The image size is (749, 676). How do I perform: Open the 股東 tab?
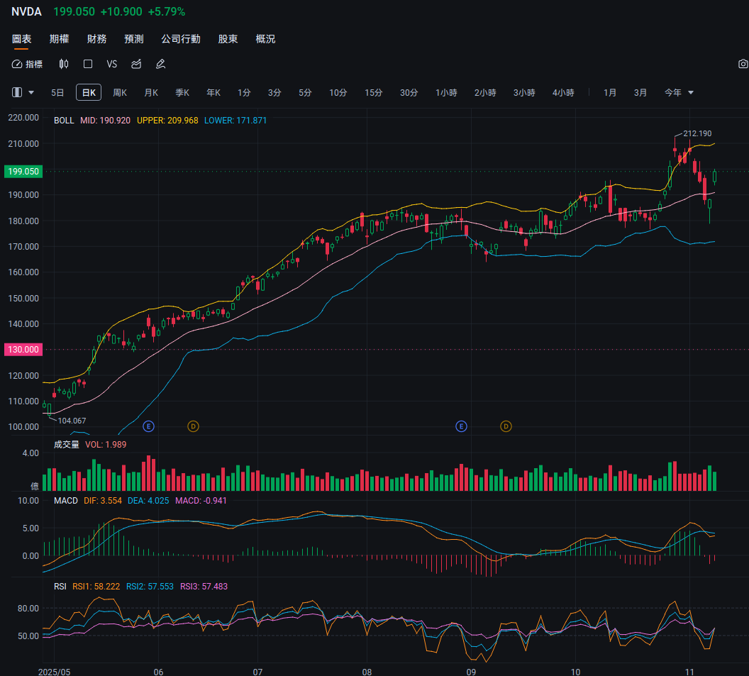(228, 39)
